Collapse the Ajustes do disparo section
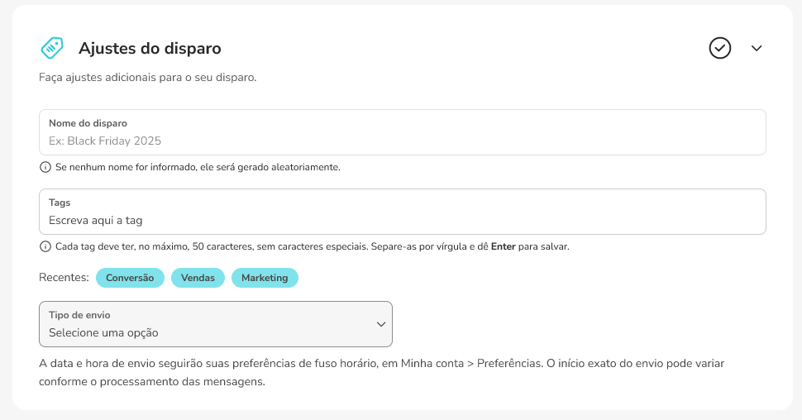The width and height of the screenshot is (802, 420). point(756,48)
